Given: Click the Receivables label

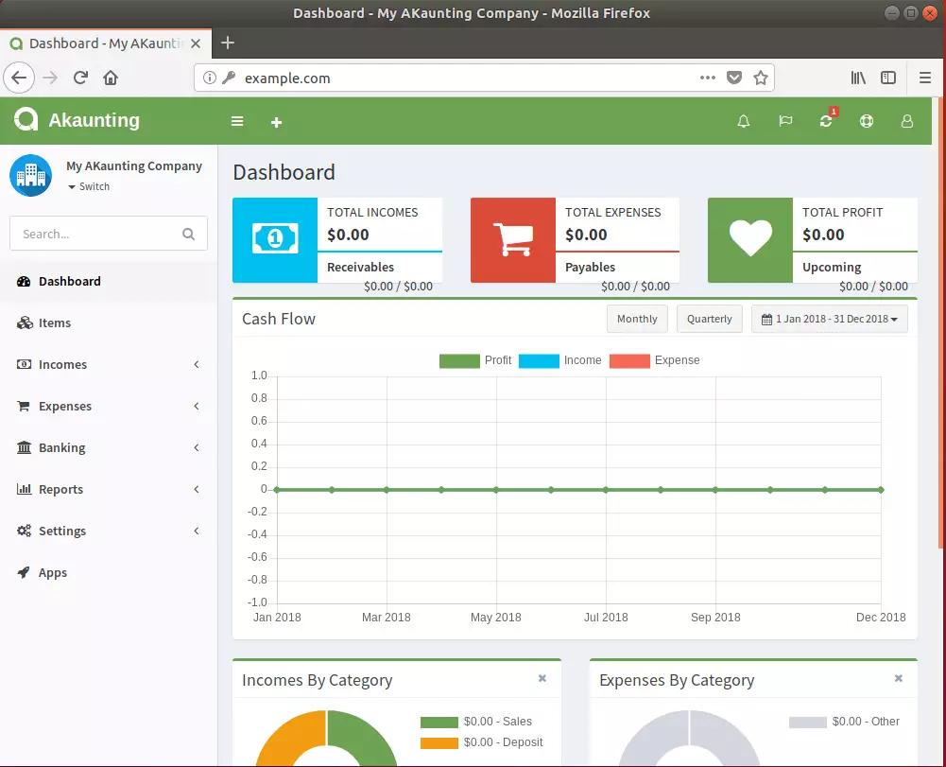Looking at the screenshot, I should (360, 267).
